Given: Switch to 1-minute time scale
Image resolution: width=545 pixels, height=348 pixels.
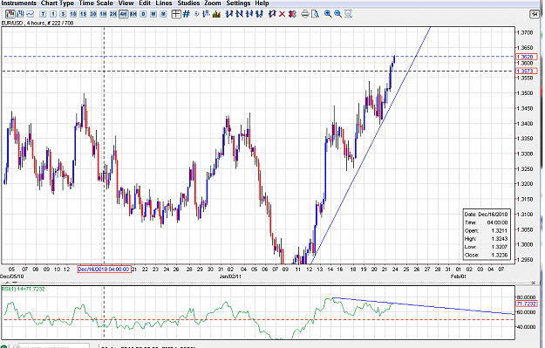Looking at the screenshot, I should tap(53, 14).
